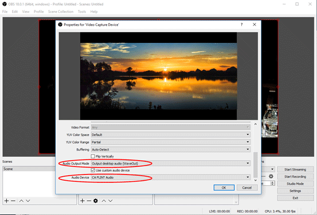Enable the Flip Vertically checkbox
The image size is (317, 215).
93,156
